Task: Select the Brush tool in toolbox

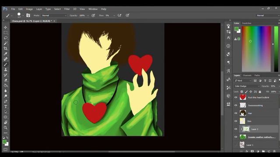Action: [x=6, y=65]
